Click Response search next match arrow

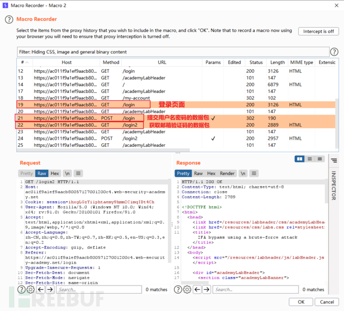point(206,290)
